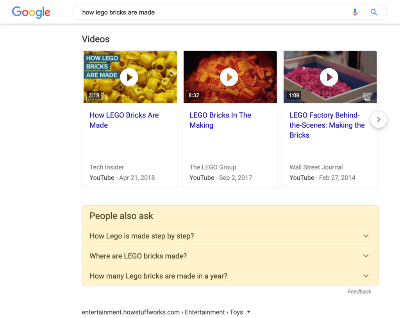Expand How many Lego bricks made in a year
400x318 pixels.
tap(230, 276)
